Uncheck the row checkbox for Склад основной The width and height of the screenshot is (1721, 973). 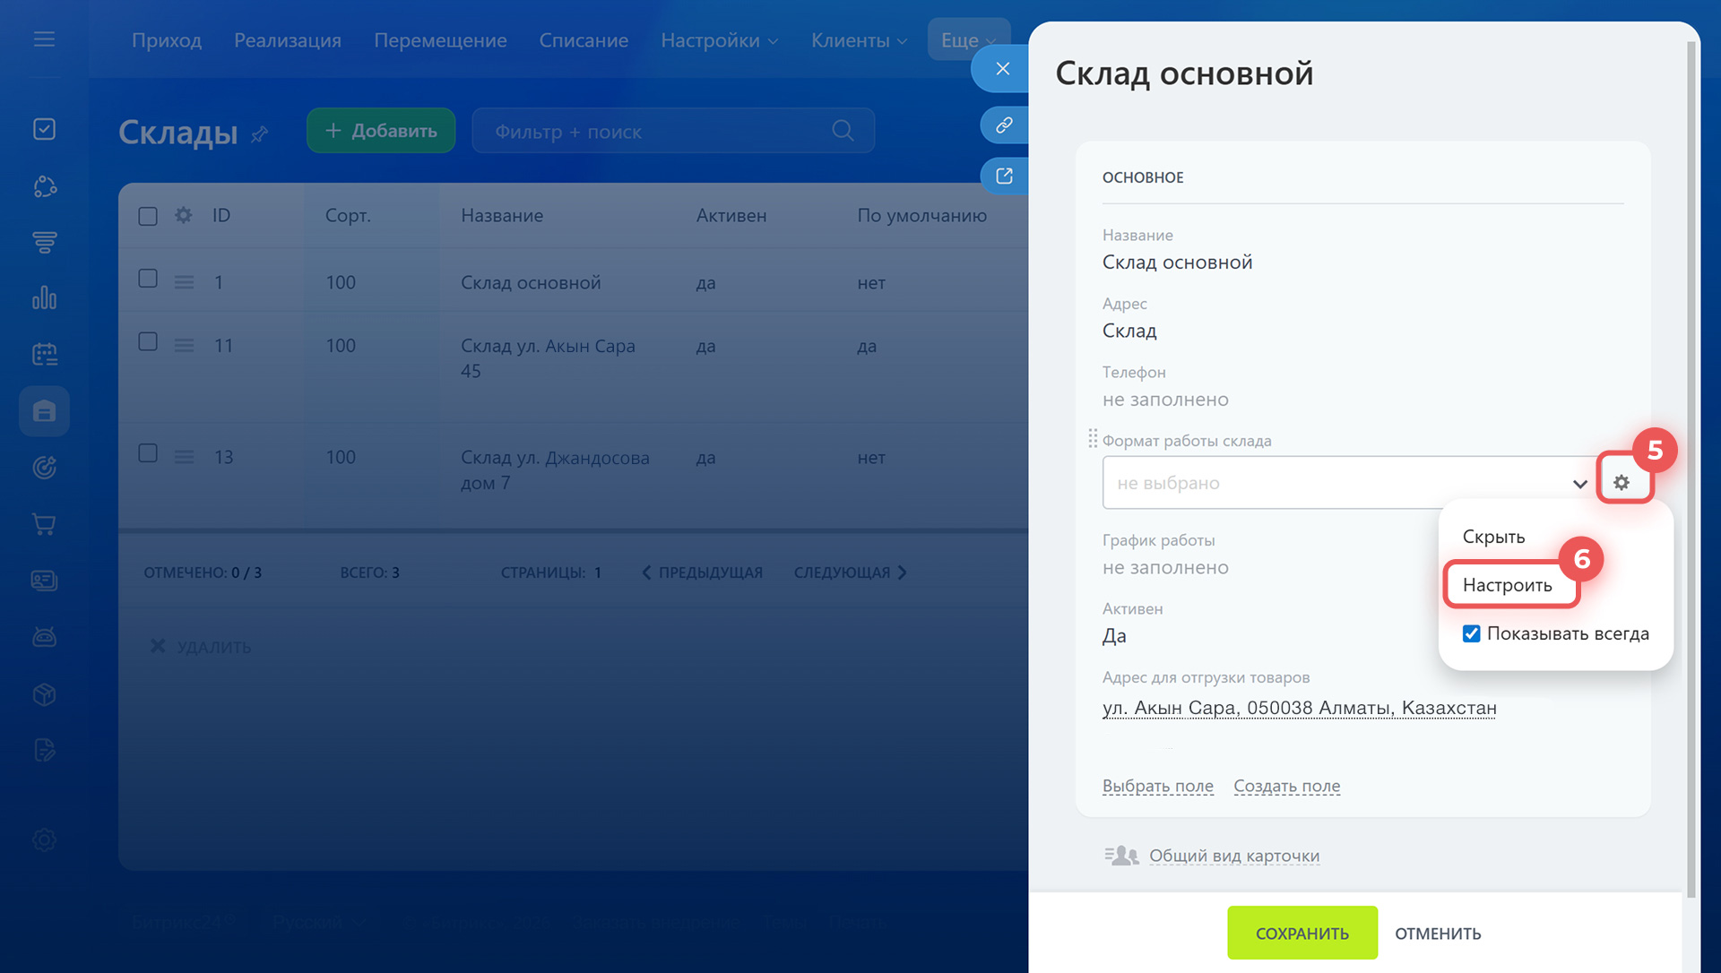[148, 280]
